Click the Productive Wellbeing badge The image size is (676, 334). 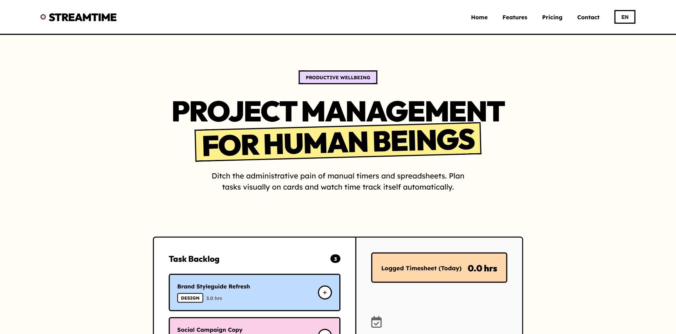[x=338, y=77]
